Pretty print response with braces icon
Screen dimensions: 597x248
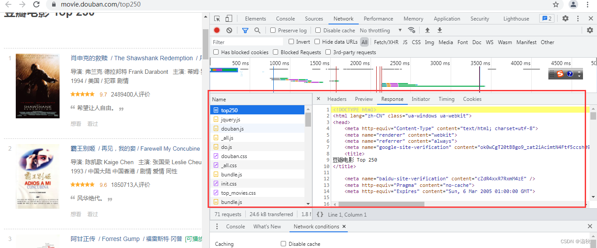click(320, 214)
